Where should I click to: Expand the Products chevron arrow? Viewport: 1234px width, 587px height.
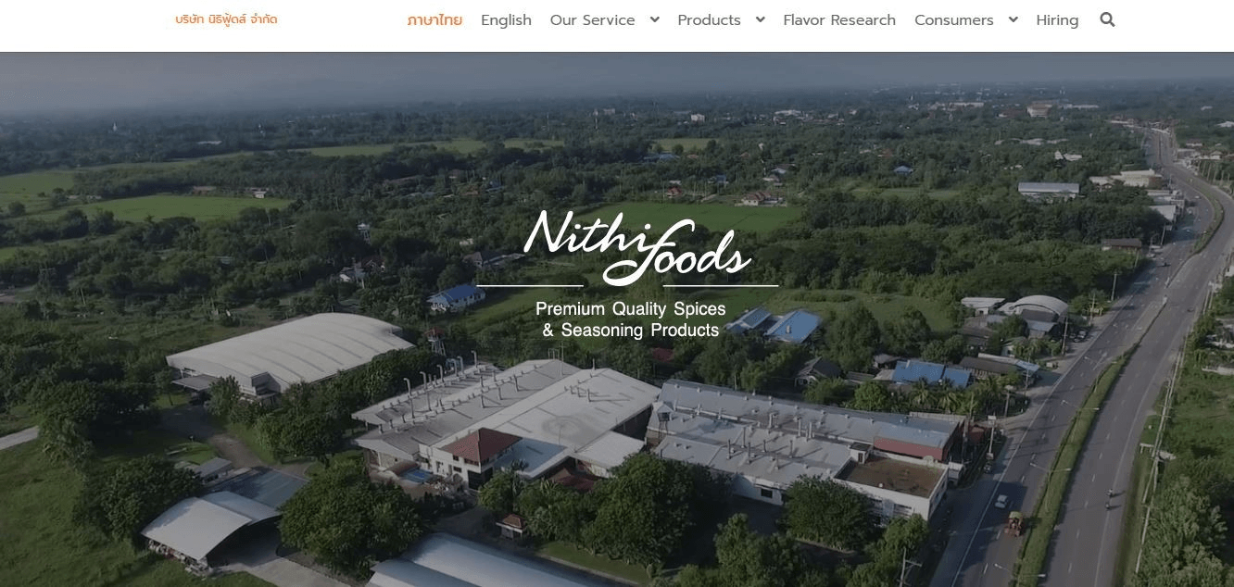[x=760, y=19]
